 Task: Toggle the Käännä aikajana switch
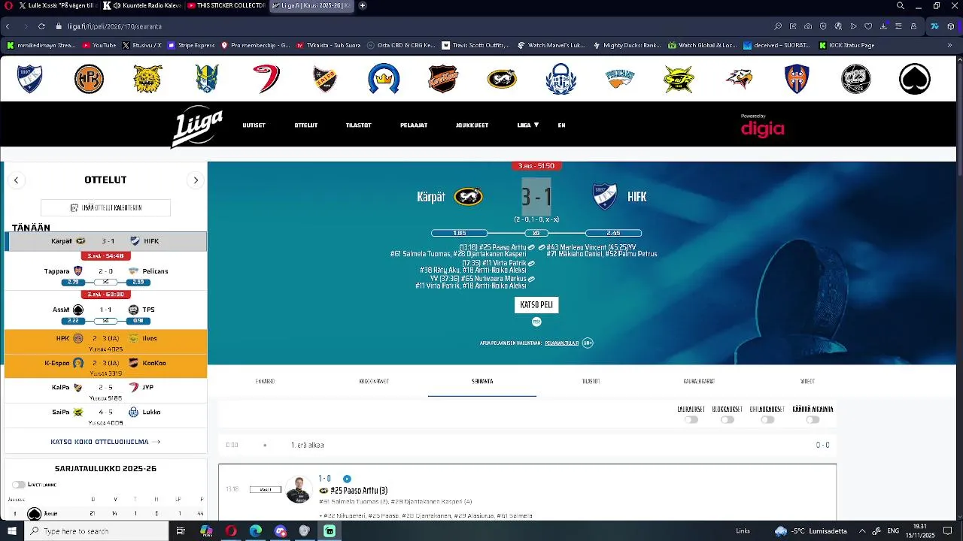pyautogui.click(x=813, y=420)
